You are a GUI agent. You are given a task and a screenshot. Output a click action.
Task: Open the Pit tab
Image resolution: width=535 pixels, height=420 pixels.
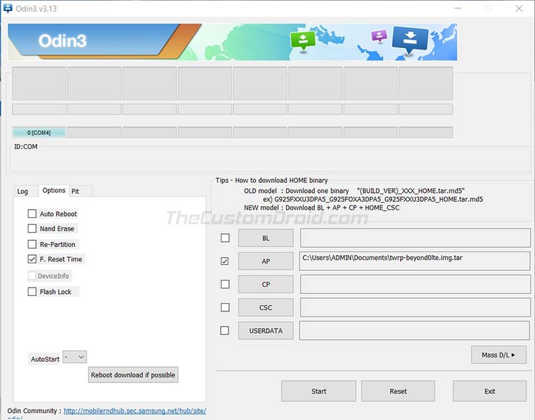click(75, 191)
